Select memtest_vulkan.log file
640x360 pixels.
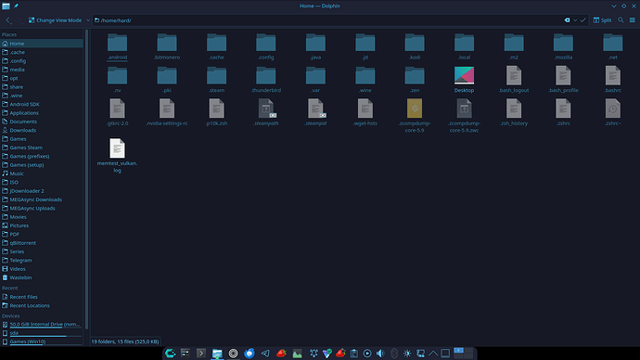pos(117,156)
